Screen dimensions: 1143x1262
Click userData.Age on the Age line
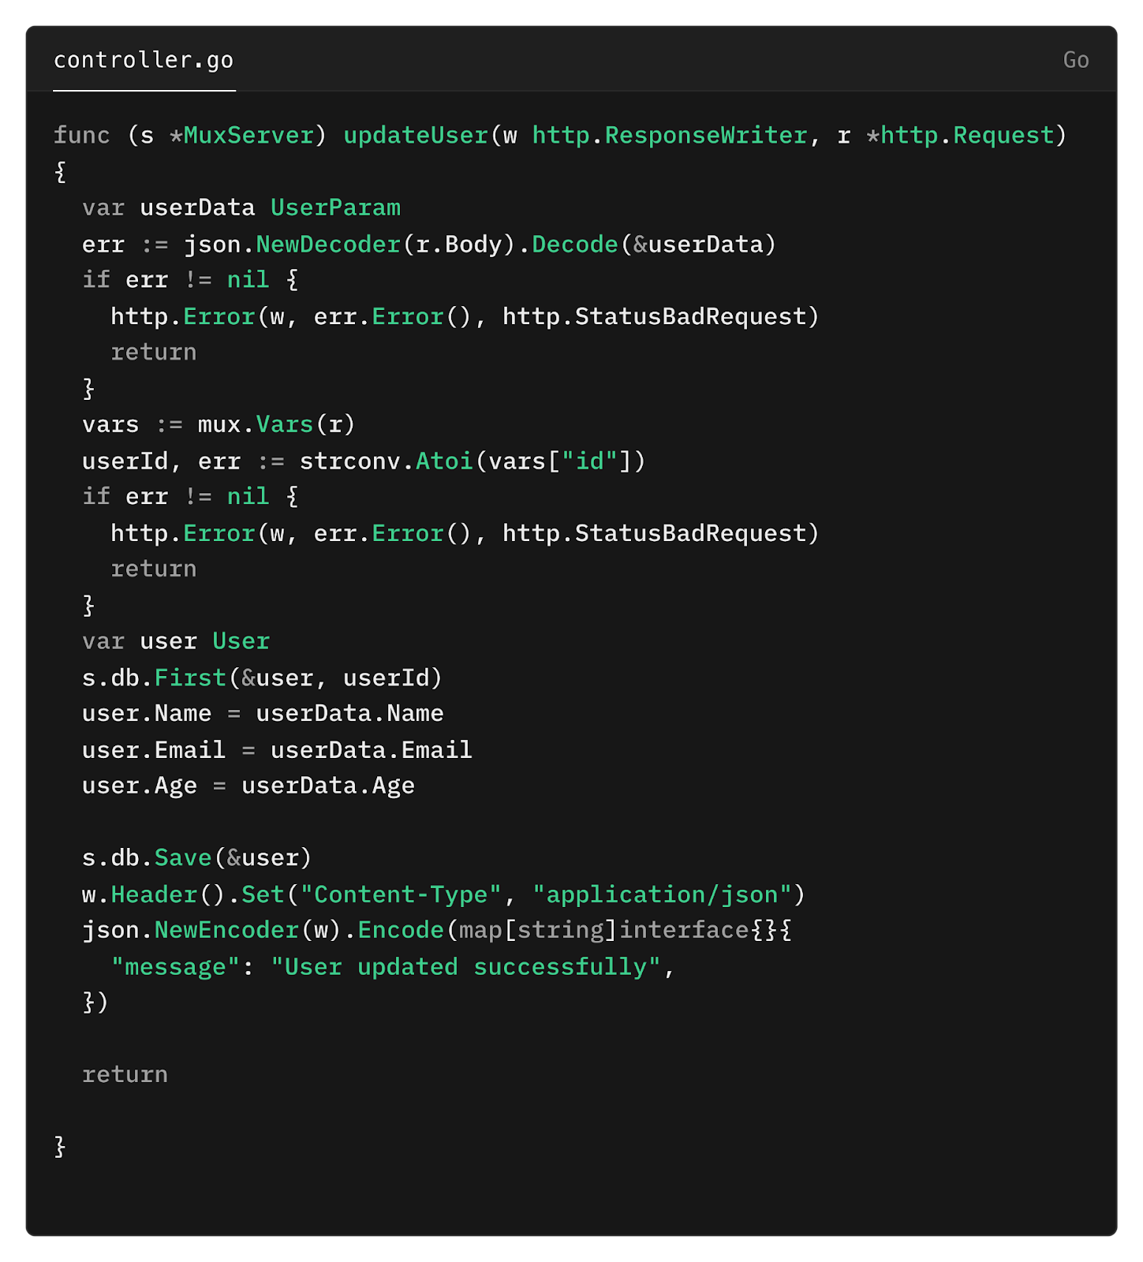click(x=327, y=786)
